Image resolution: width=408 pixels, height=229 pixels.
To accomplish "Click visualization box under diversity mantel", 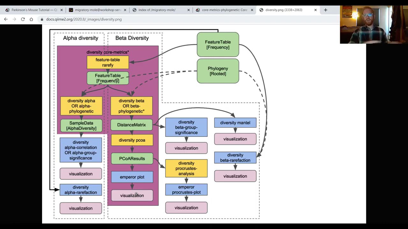I will 235,139.
